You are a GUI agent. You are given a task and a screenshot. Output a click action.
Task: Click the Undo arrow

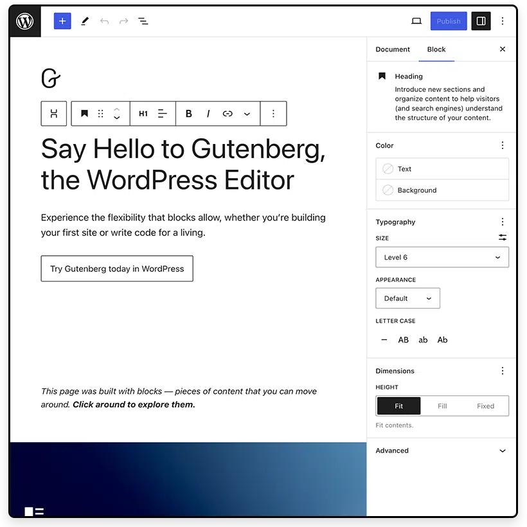105,21
